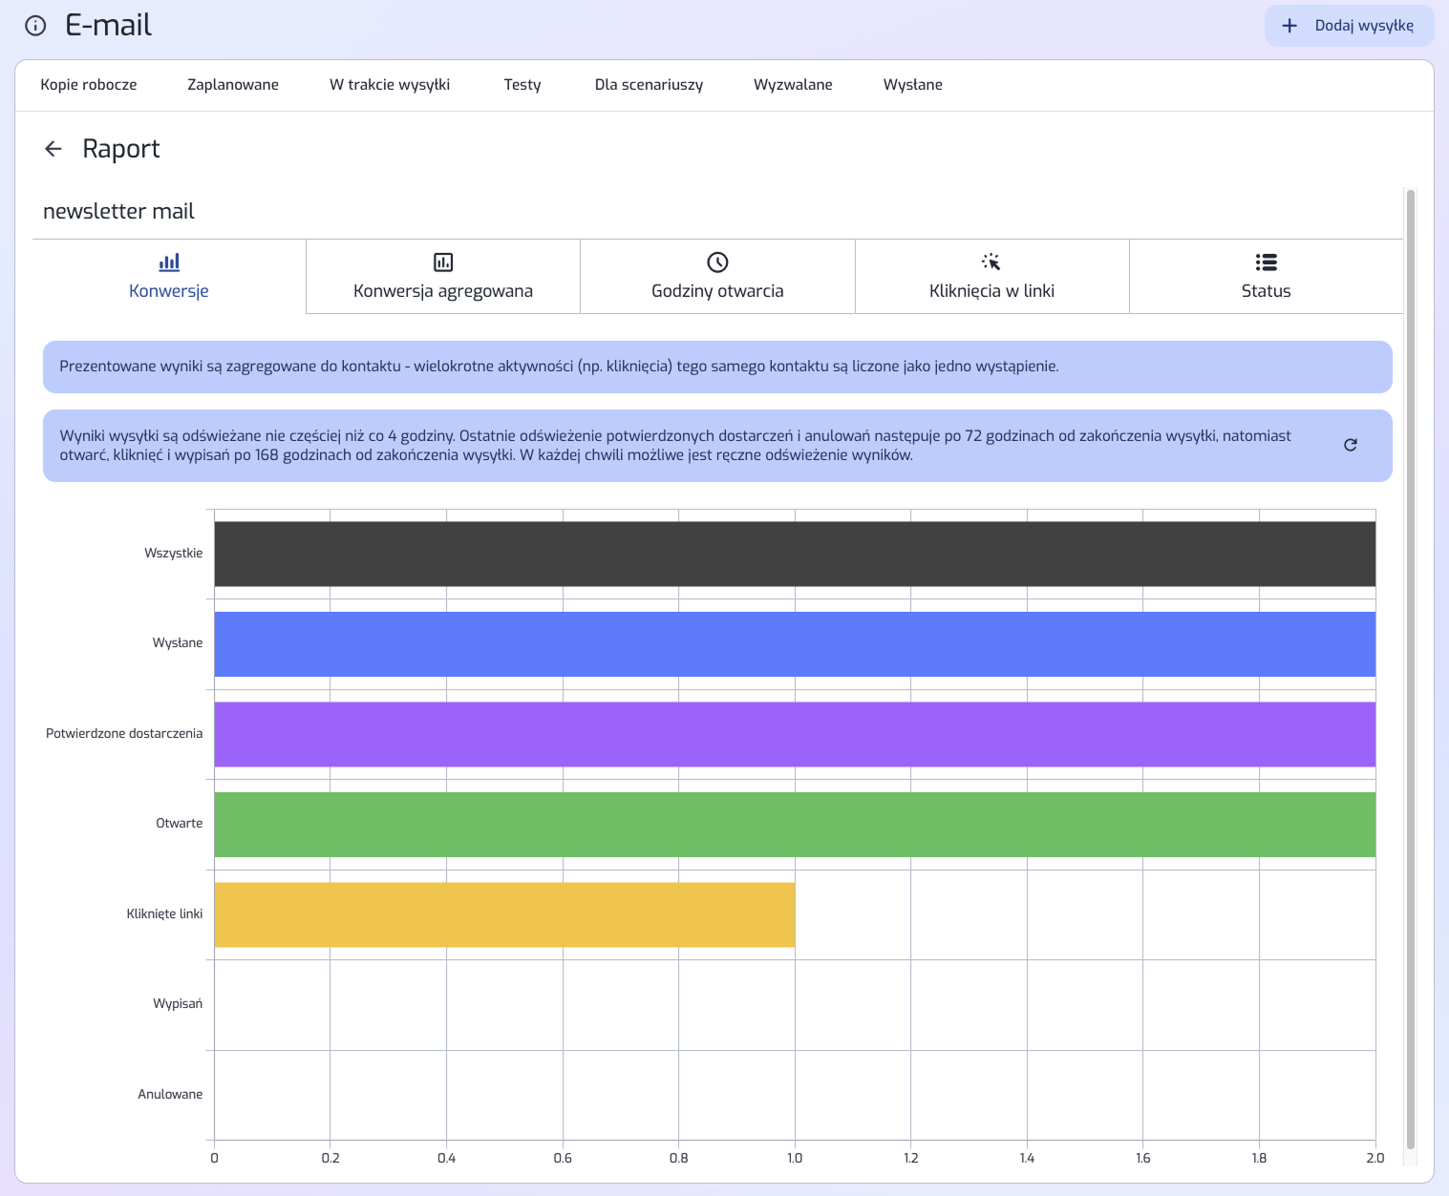Viewport: 1449px width, 1196px height.
Task: Open the Wysłane tab
Action: click(913, 85)
